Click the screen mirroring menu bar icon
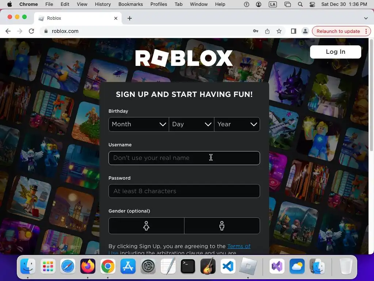Image resolution: width=374 pixels, height=281 pixels. (288, 4)
